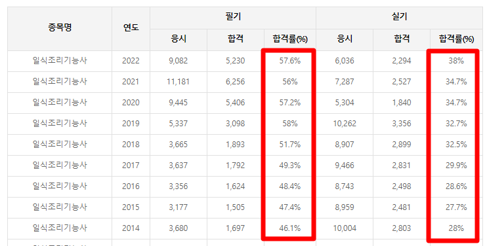
Task: Click the 56% written pass rate
Action: (x=290, y=82)
